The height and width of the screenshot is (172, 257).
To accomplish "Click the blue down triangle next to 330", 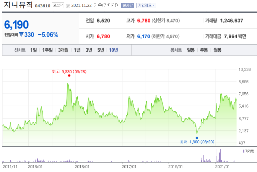I will click(21, 34).
